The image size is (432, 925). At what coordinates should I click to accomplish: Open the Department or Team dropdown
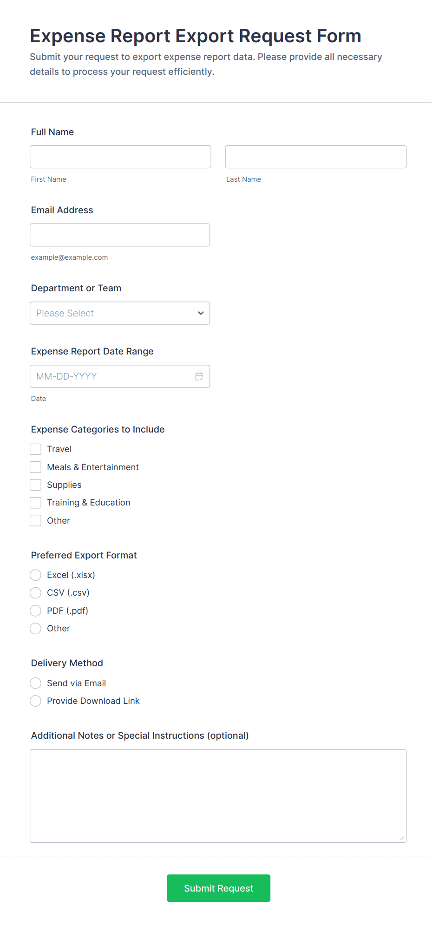120,313
